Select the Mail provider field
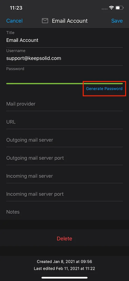This screenshot has width=129, height=281. (64, 104)
